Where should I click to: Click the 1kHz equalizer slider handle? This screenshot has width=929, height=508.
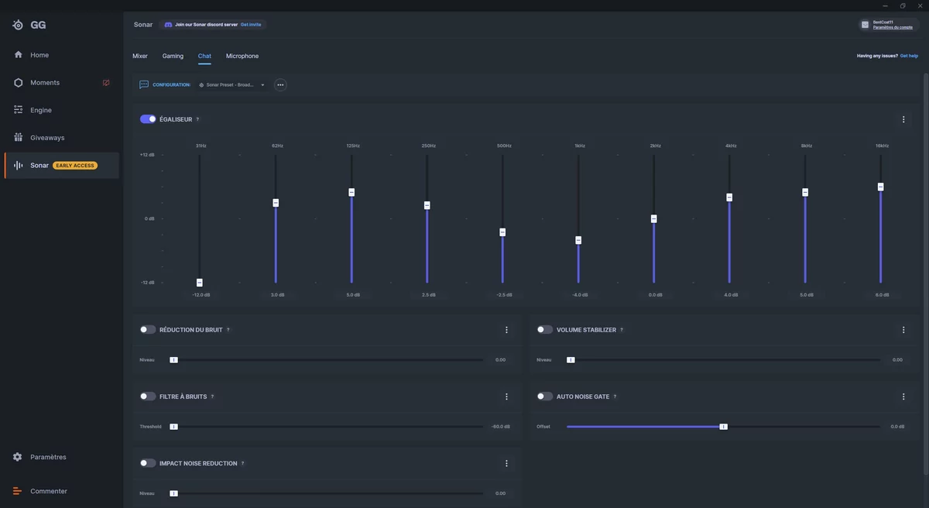tap(578, 240)
